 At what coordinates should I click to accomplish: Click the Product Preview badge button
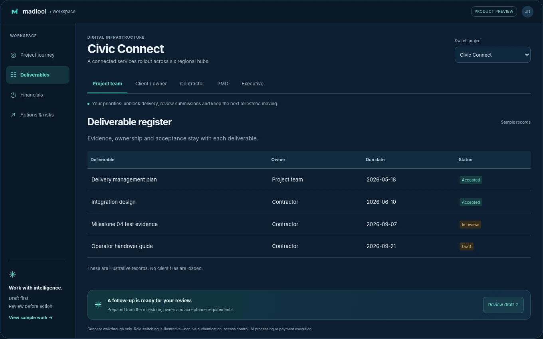494,12
